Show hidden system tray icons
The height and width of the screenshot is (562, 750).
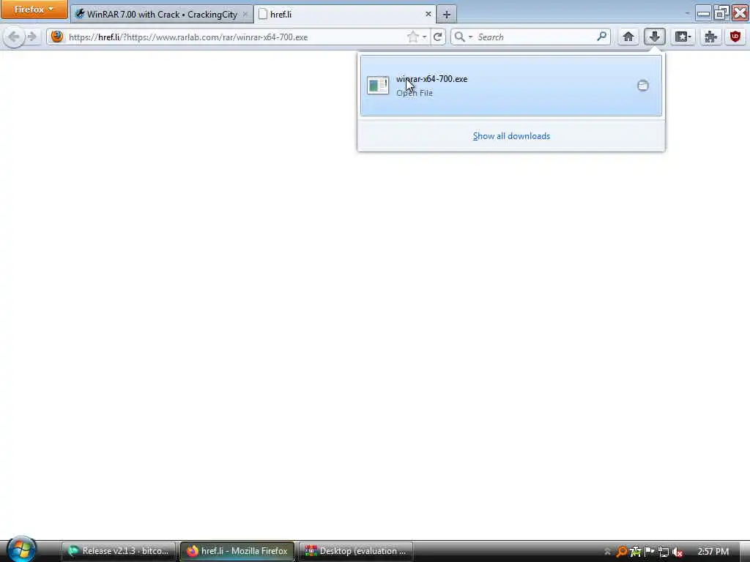[607, 552]
